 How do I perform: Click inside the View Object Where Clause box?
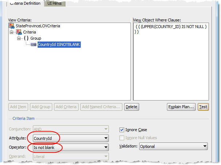(x=170, y=66)
